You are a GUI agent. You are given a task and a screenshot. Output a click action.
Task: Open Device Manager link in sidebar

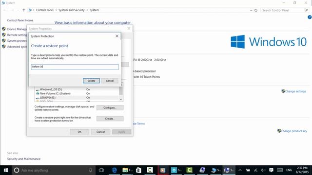coord(17,29)
